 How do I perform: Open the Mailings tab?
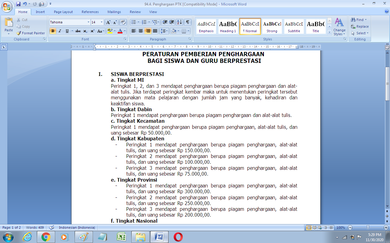(114, 12)
